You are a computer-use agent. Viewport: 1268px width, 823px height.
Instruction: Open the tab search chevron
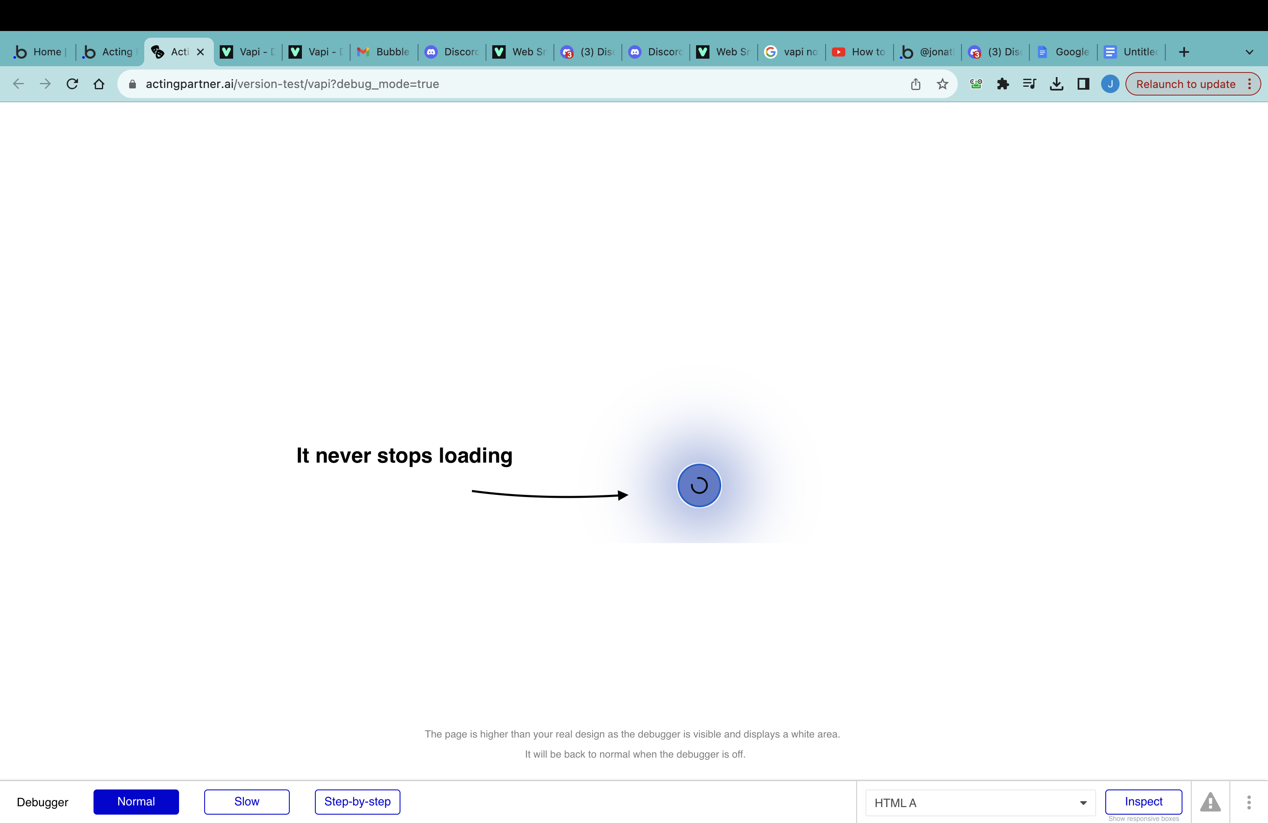1249,52
